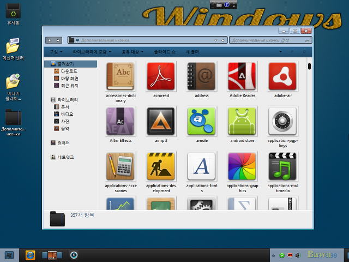The width and height of the screenshot is (349, 262).
Task: Click the keyboard icon in language bar
Action: click(219, 5)
